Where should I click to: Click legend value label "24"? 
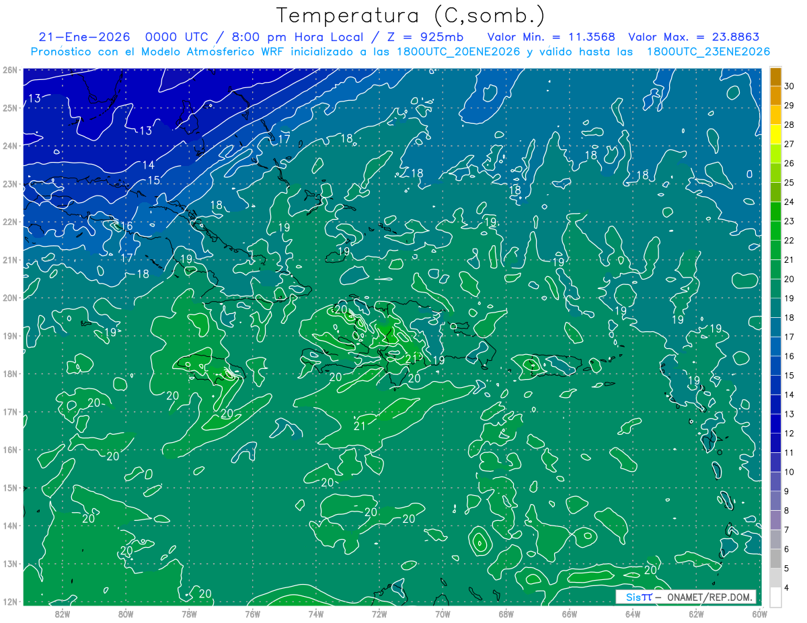coord(789,202)
